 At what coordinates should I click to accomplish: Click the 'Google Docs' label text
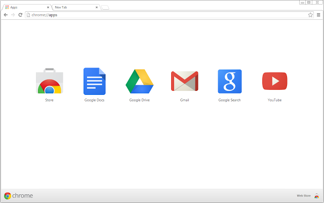click(95, 100)
